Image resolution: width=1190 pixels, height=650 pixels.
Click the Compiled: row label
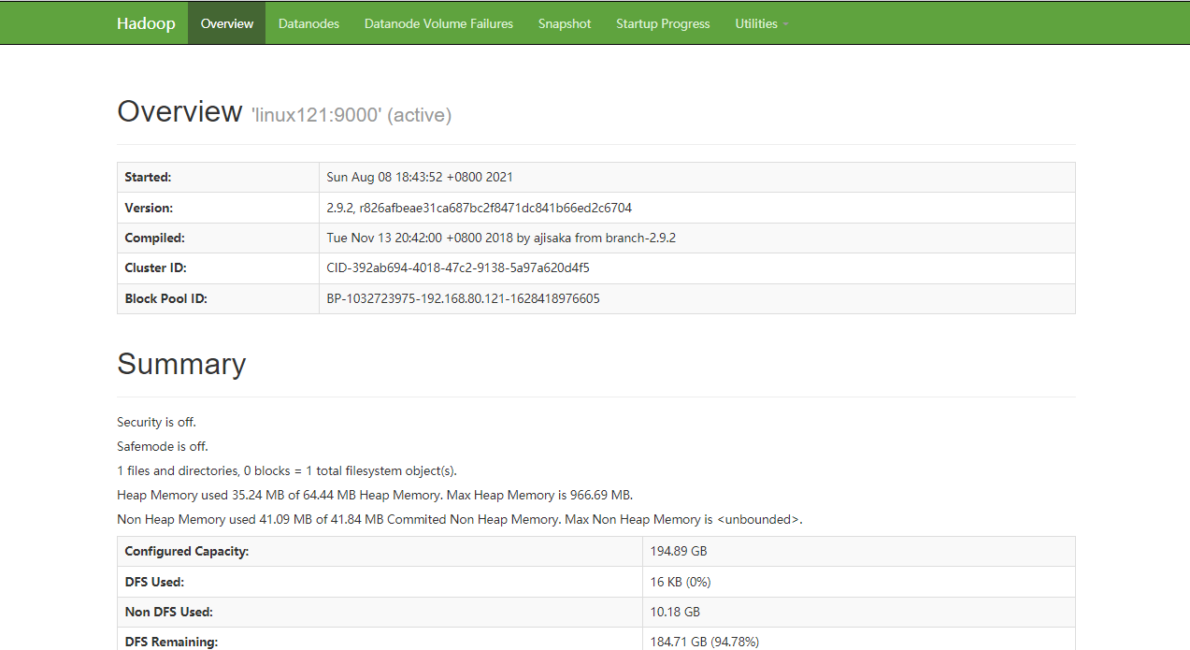tap(155, 238)
